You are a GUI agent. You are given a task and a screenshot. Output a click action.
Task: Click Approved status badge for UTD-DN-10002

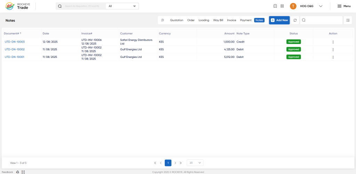tap(293, 49)
